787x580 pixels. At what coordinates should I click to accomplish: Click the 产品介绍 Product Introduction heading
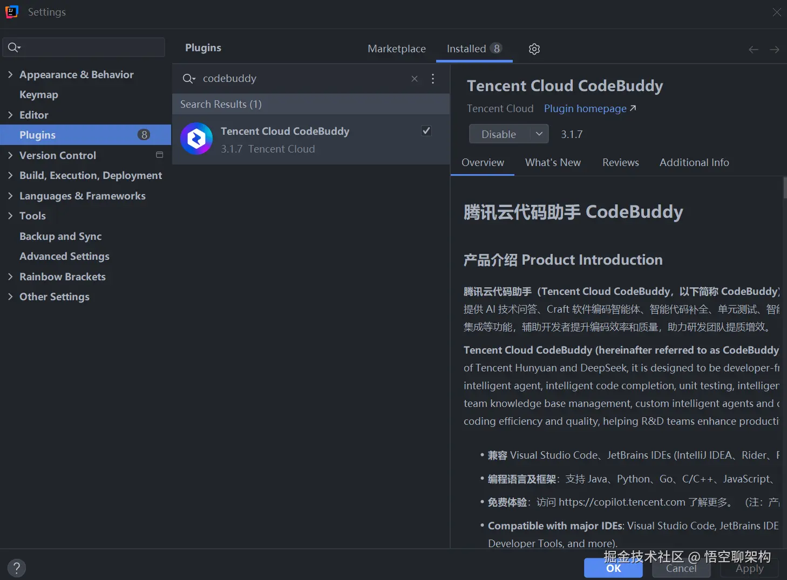coord(563,260)
